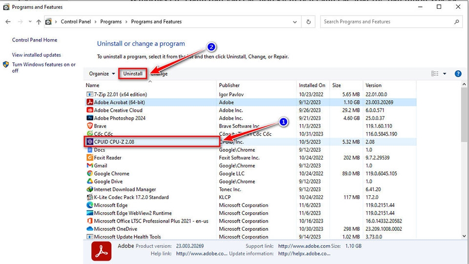Click the back navigation arrow
The height and width of the screenshot is (264, 469).
8,22
